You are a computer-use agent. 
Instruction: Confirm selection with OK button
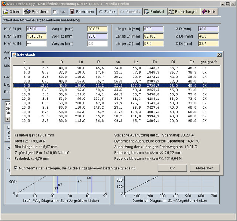pos(172,168)
